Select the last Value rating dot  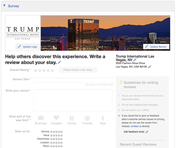point(62,135)
